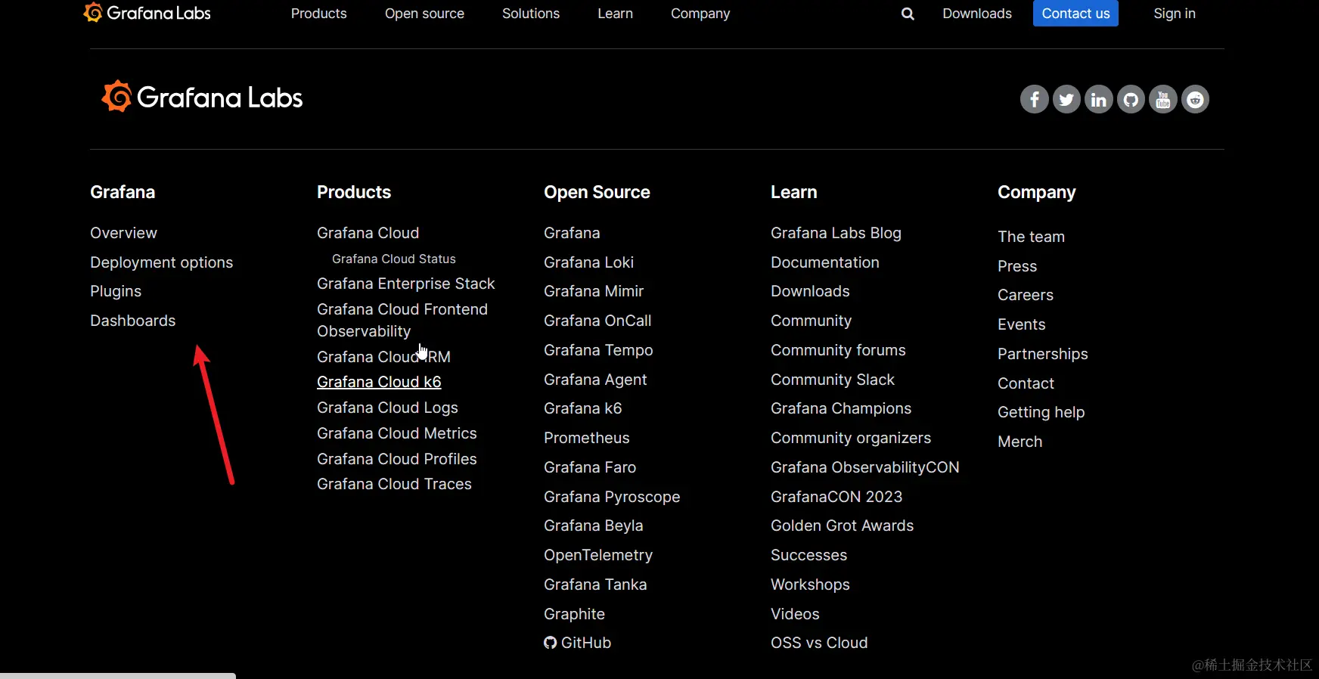
Task: Open Grafana Cloud Status link
Action: click(x=393, y=259)
